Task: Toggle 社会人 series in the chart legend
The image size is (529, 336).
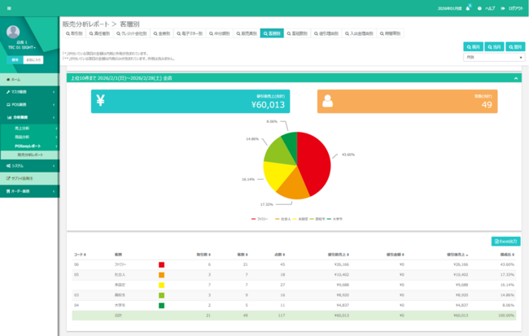Action: (283, 219)
